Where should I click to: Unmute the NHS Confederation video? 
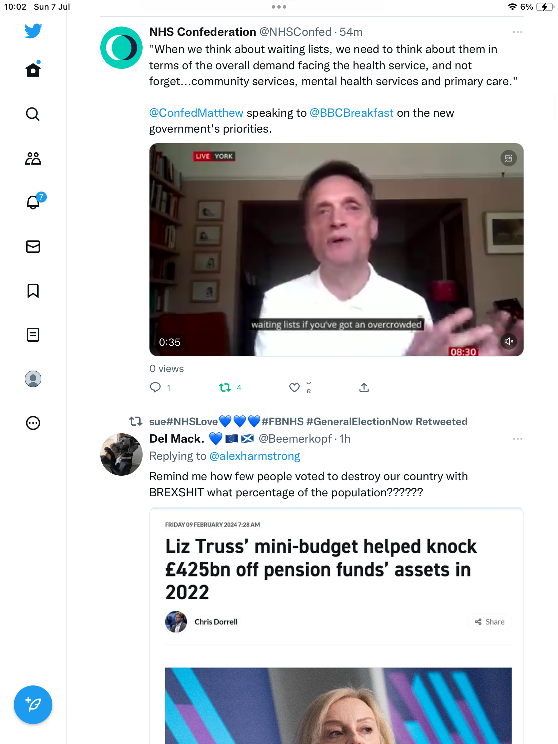point(508,341)
